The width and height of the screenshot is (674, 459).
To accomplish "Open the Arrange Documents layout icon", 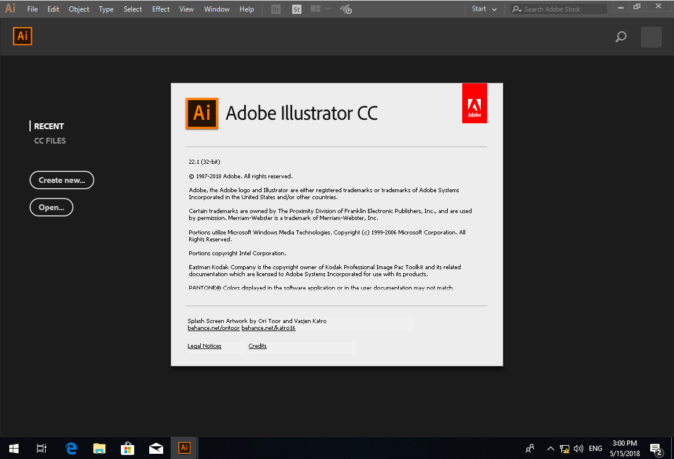I will (x=315, y=9).
